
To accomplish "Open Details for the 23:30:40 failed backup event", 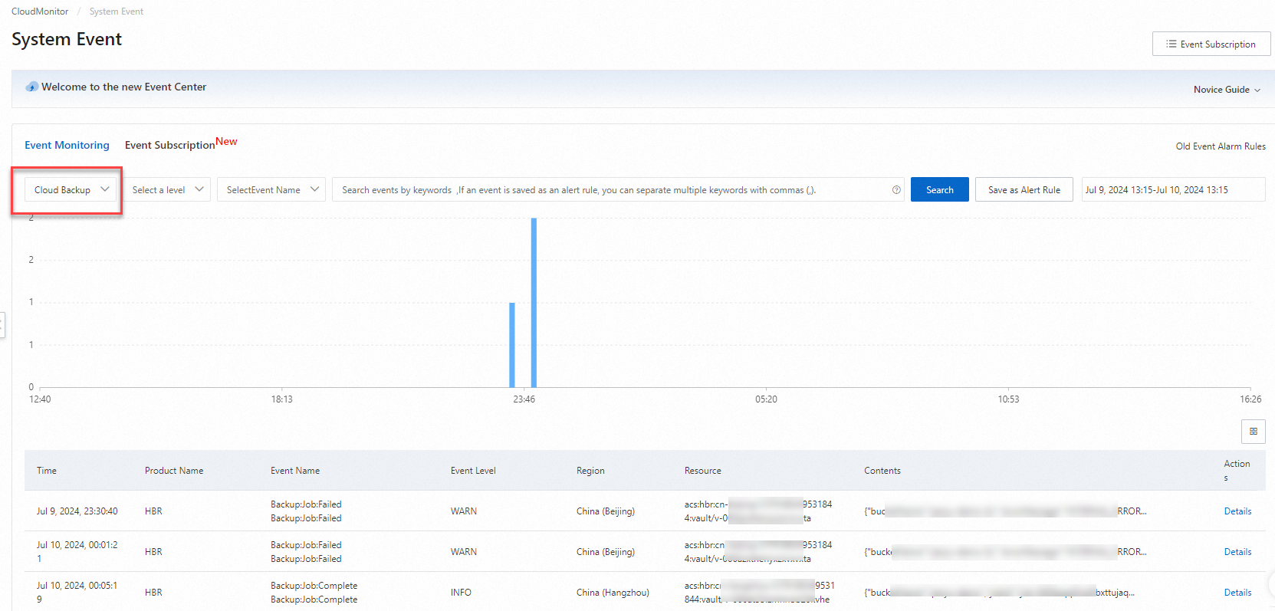I will [1237, 511].
